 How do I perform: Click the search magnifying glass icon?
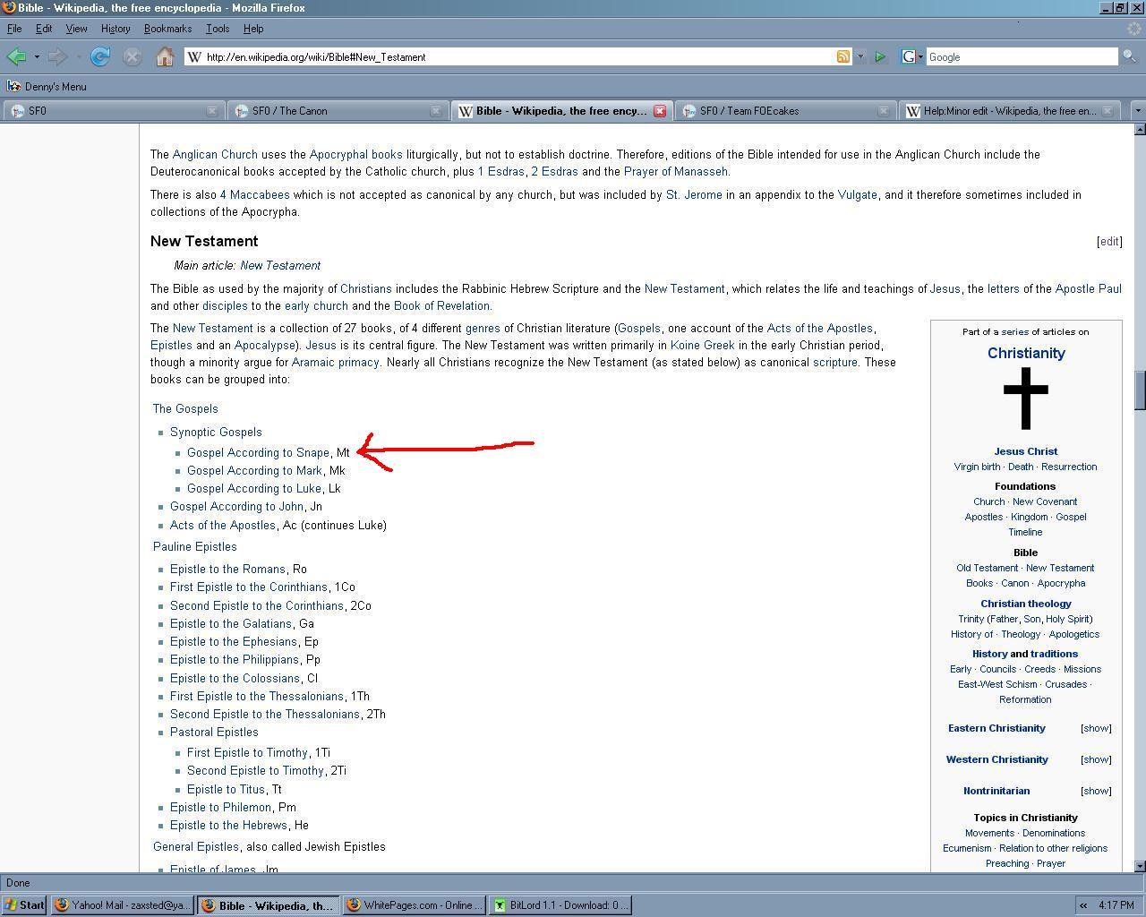(1129, 56)
